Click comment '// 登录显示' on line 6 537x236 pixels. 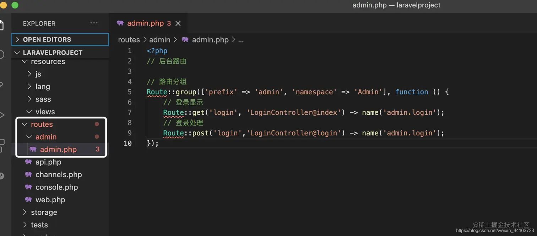point(183,102)
